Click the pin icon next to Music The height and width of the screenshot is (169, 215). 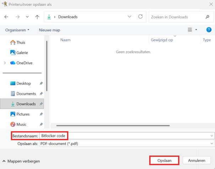click(41, 124)
